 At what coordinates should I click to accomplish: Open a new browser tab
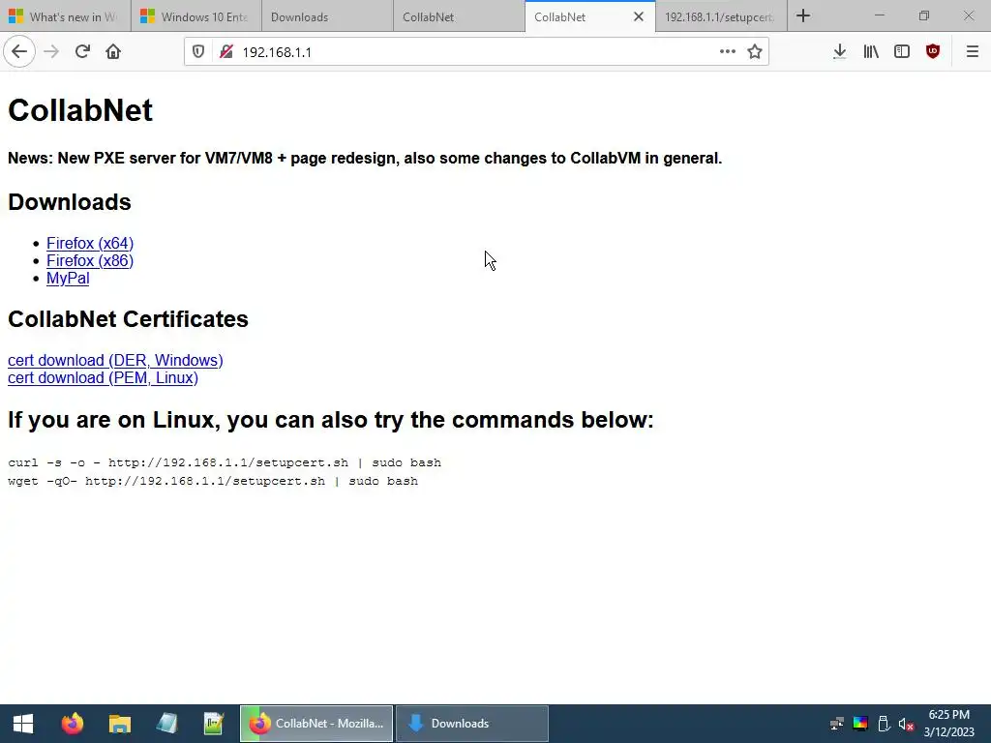803,16
